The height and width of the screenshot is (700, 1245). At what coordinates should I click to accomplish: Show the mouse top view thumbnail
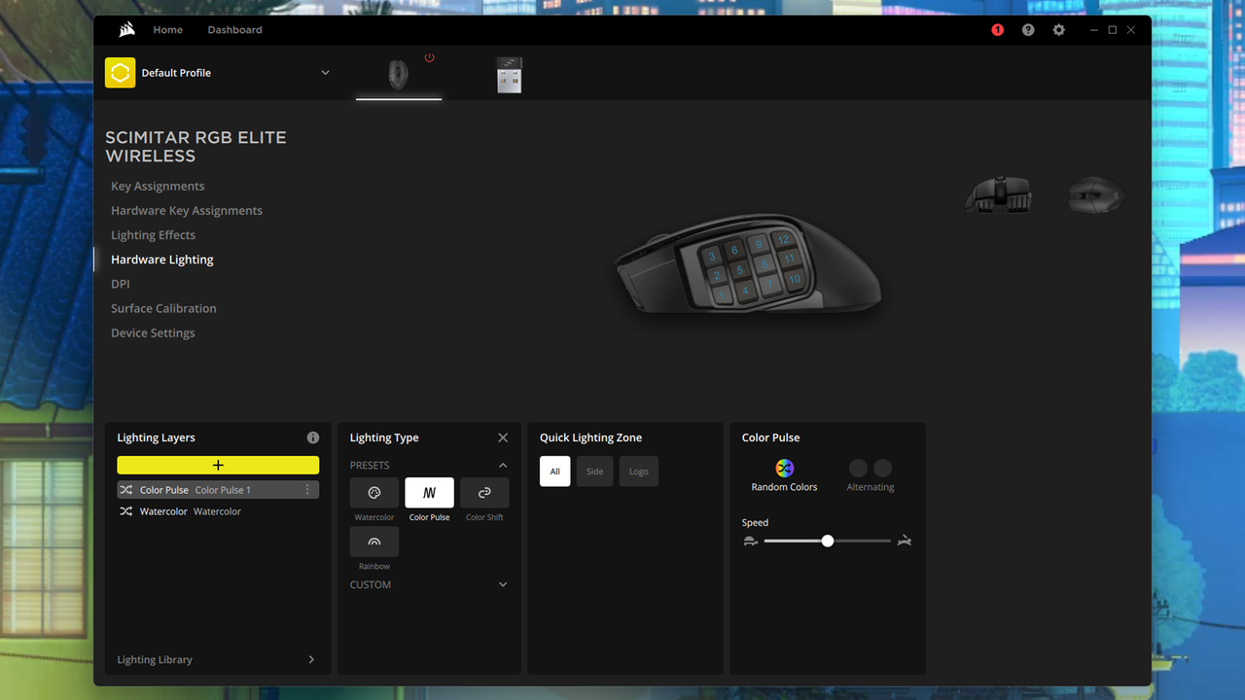pyautogui.click(x=1096, y=194)
